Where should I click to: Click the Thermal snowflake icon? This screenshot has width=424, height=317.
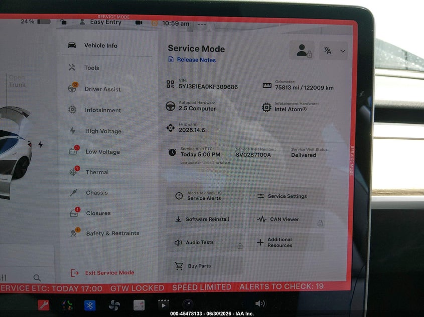(73, 172)
